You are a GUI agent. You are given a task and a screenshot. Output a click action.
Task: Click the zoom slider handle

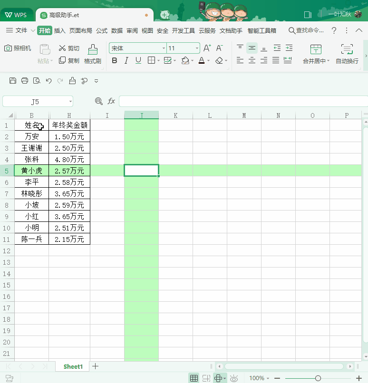click(x=318, y=378)
